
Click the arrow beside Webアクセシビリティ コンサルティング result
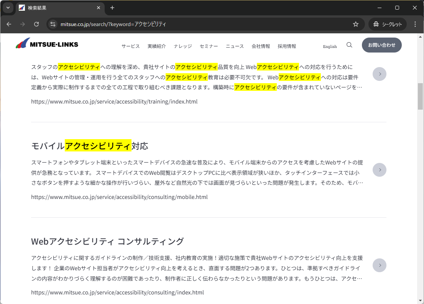pos(380,265)
